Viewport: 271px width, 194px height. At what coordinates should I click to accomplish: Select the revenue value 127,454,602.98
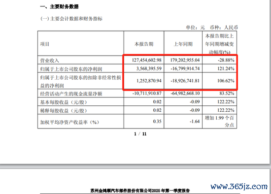tap(146, 60)
